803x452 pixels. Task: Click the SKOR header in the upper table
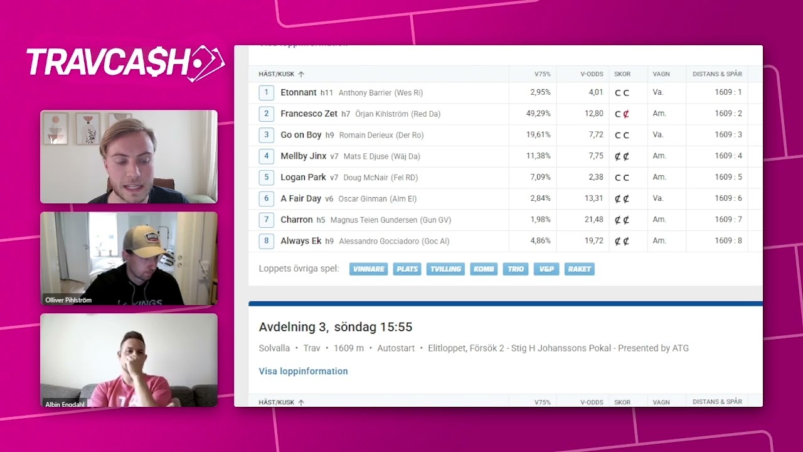pos(622,74)
